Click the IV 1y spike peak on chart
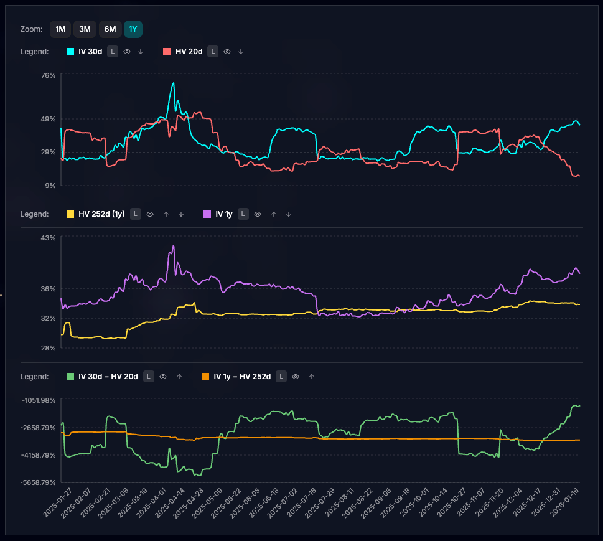Viewport: 603px width, 541px height. (173, 246)
